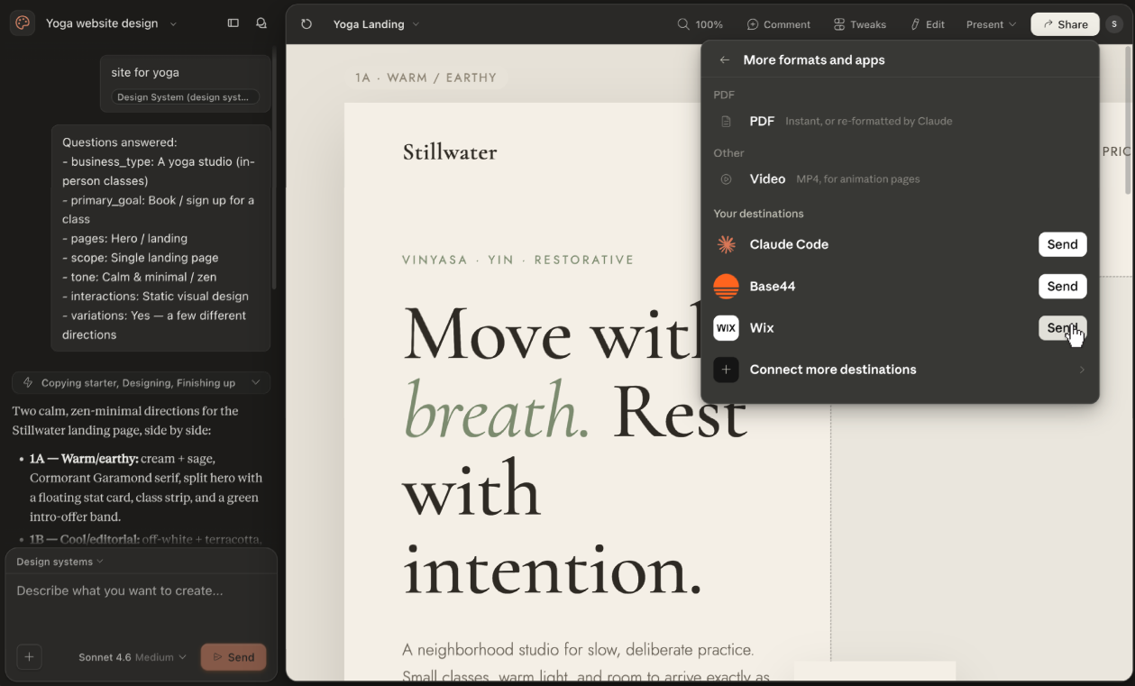This screenshot has height=686, width=1135.
Task: Send design to Claude Code
Action: coord(1062,244)
